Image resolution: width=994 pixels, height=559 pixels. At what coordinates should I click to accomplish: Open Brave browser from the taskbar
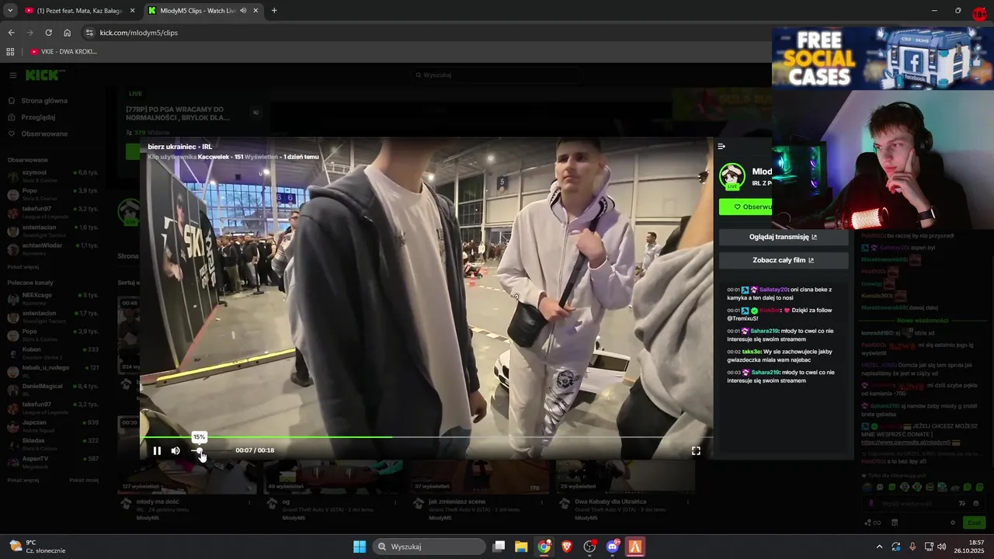(x=567, y=547)
